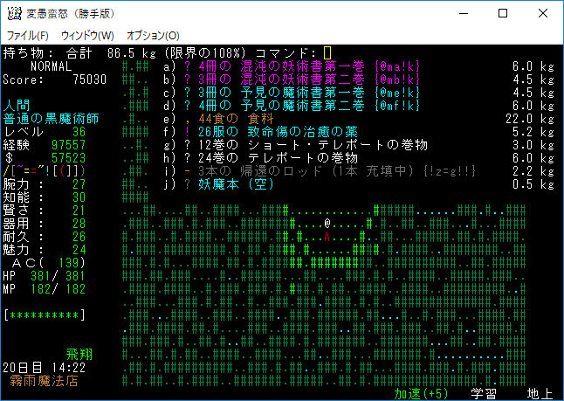Image resolution: width=564 pixels, height=401 pixels.
Task: Open the オプション(O) menu
Action: (153, 35)
